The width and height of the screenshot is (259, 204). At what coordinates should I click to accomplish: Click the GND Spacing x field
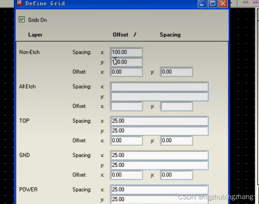[x=159, y=155]
